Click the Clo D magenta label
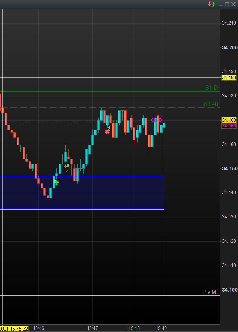 click(x=157, y=120)
